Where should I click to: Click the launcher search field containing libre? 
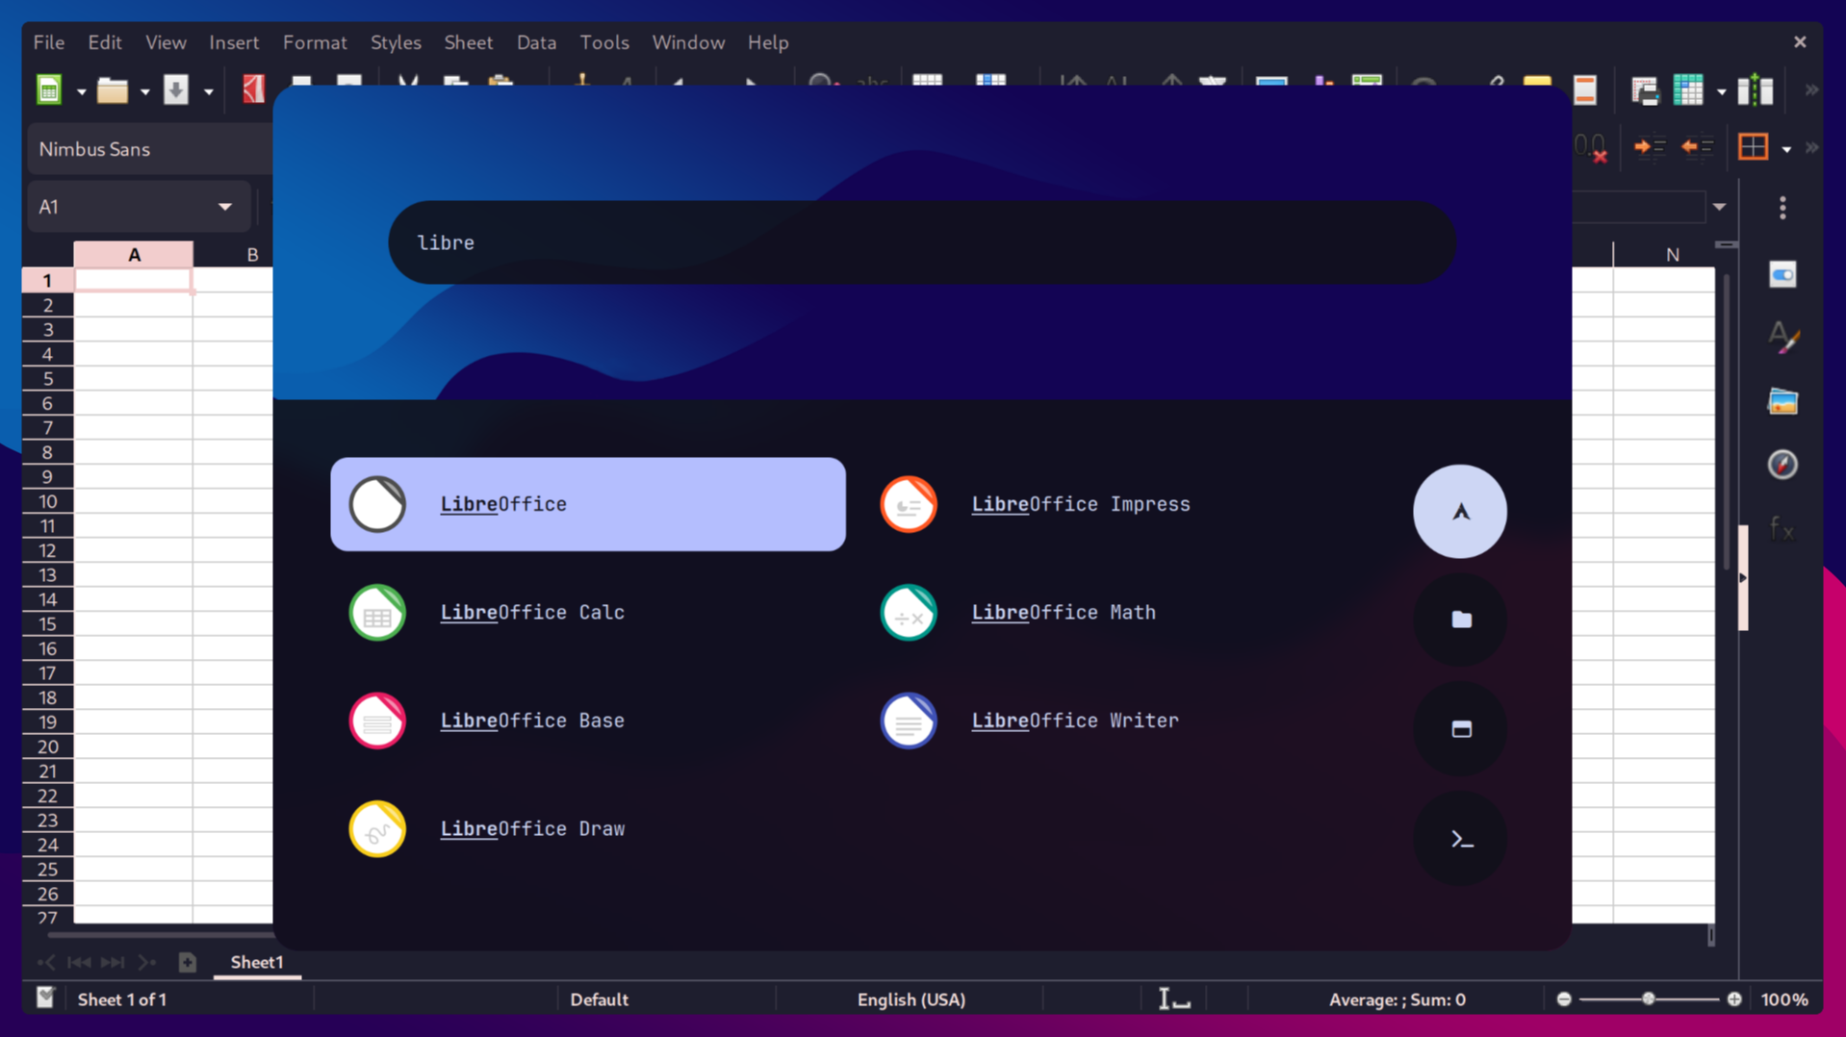point(922,242)
